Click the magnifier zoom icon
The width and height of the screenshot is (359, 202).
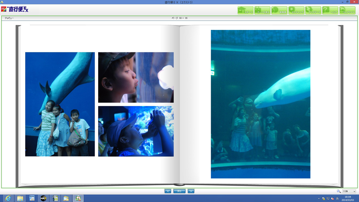point(339,192)
